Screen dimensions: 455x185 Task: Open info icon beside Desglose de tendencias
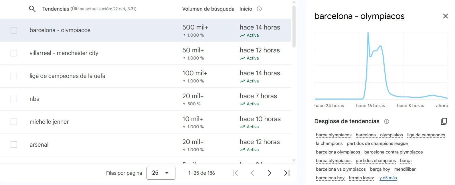coord(387,121)
